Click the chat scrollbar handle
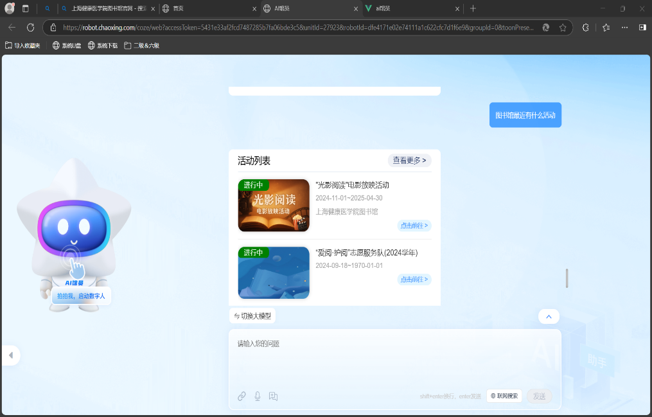The image size is (652, 417). click(567, 278)
